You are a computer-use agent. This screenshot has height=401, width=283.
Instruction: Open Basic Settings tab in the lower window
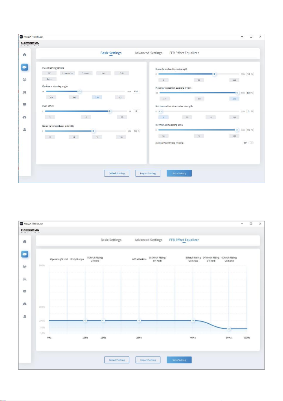point(111,240)
